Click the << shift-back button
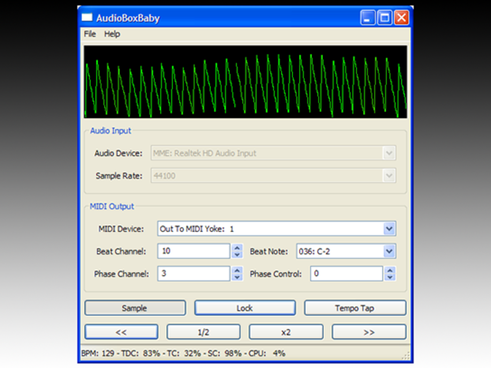This screenshot has height=368, width=491. 121,332
